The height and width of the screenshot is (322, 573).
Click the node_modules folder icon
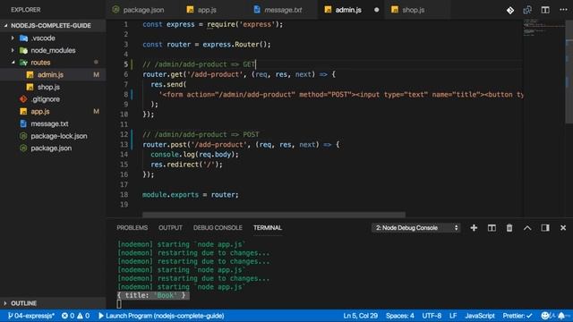pos(24,50)
